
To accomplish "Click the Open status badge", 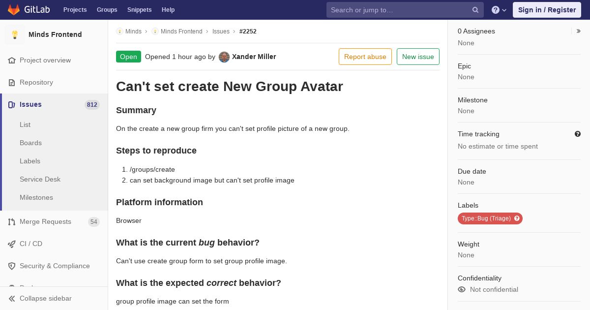I will 128,57.
